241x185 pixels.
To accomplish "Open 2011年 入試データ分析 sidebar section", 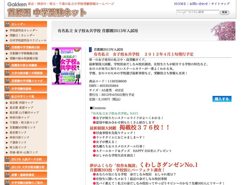I will point(26,159).
